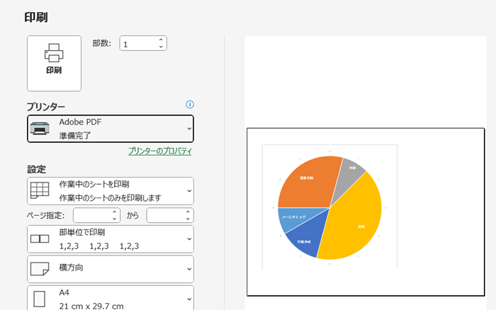Increase copies with the up arrow

pos(161,40)
